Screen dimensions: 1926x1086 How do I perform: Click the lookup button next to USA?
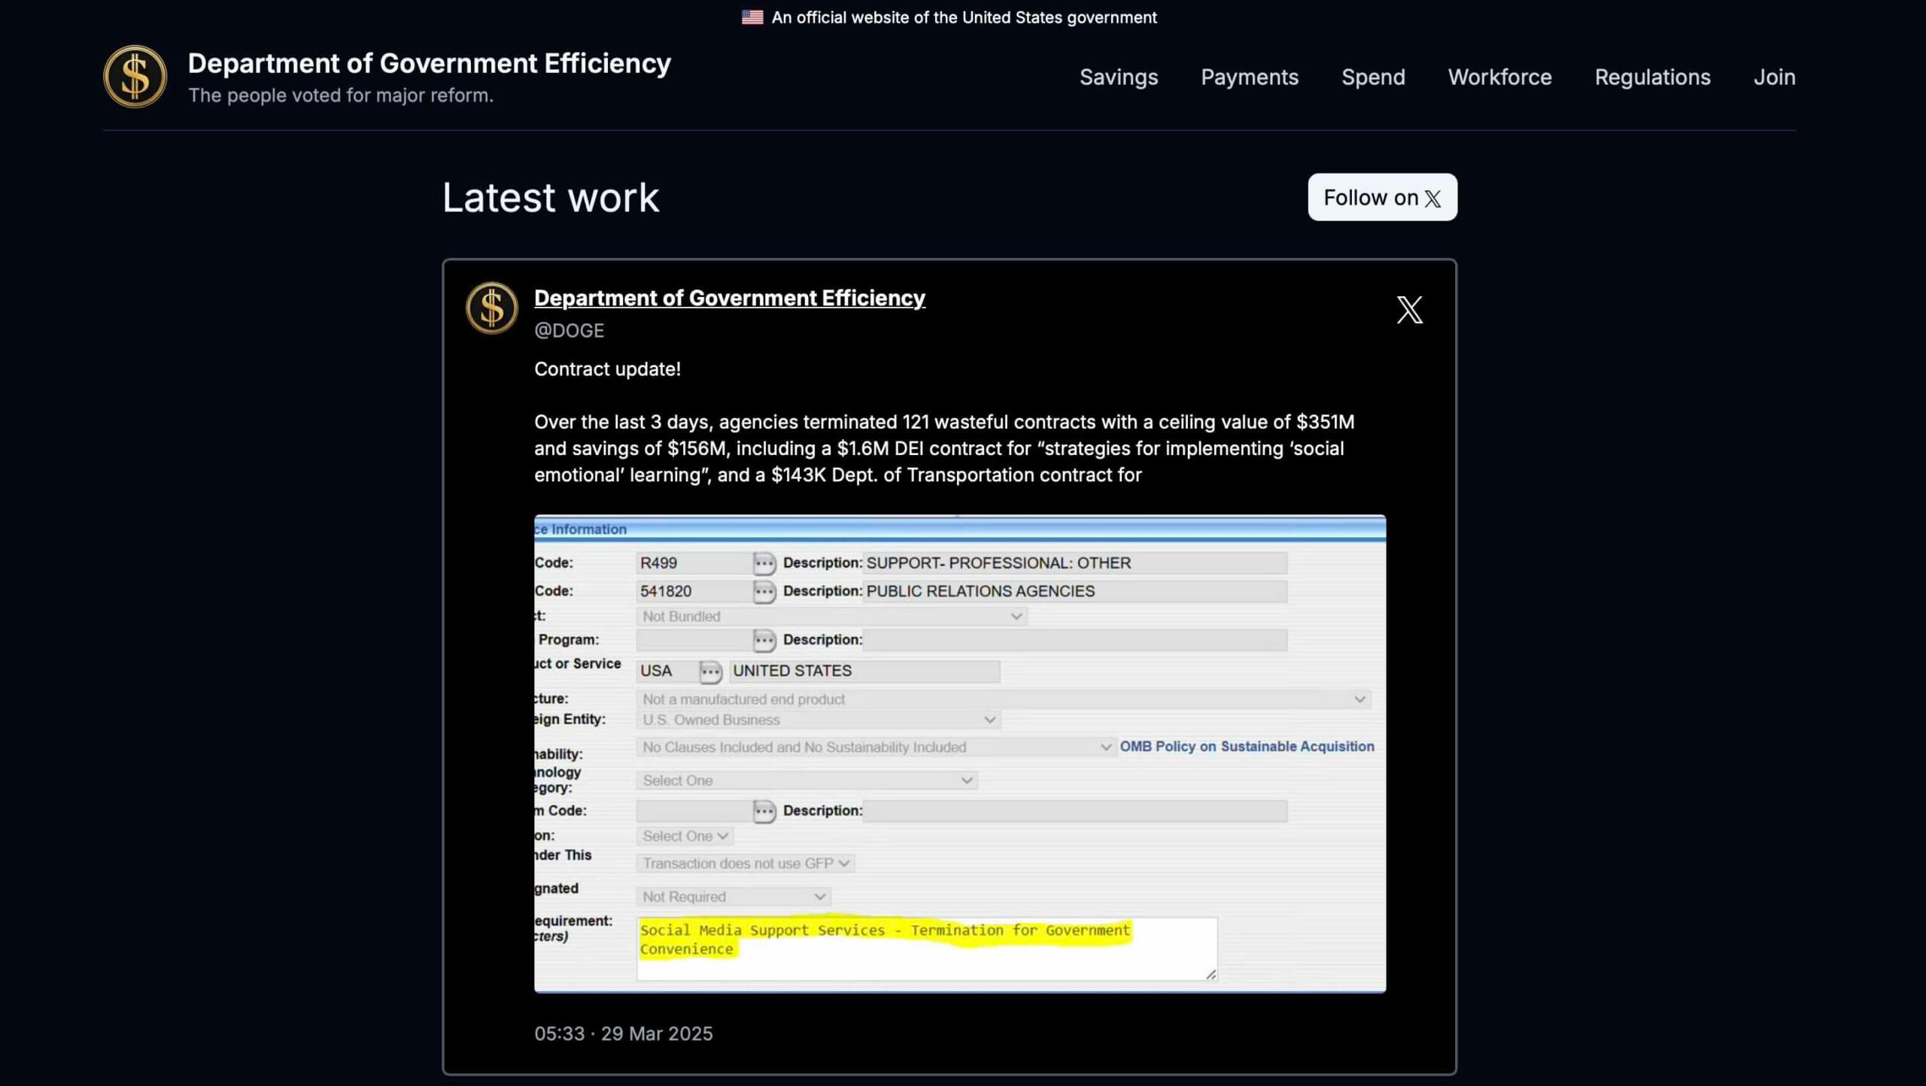click(x=710, y=671)
